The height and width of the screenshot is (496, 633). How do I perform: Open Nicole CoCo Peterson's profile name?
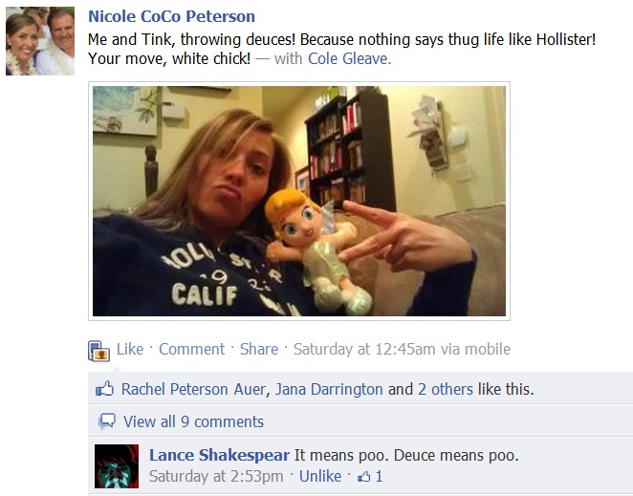171,16
